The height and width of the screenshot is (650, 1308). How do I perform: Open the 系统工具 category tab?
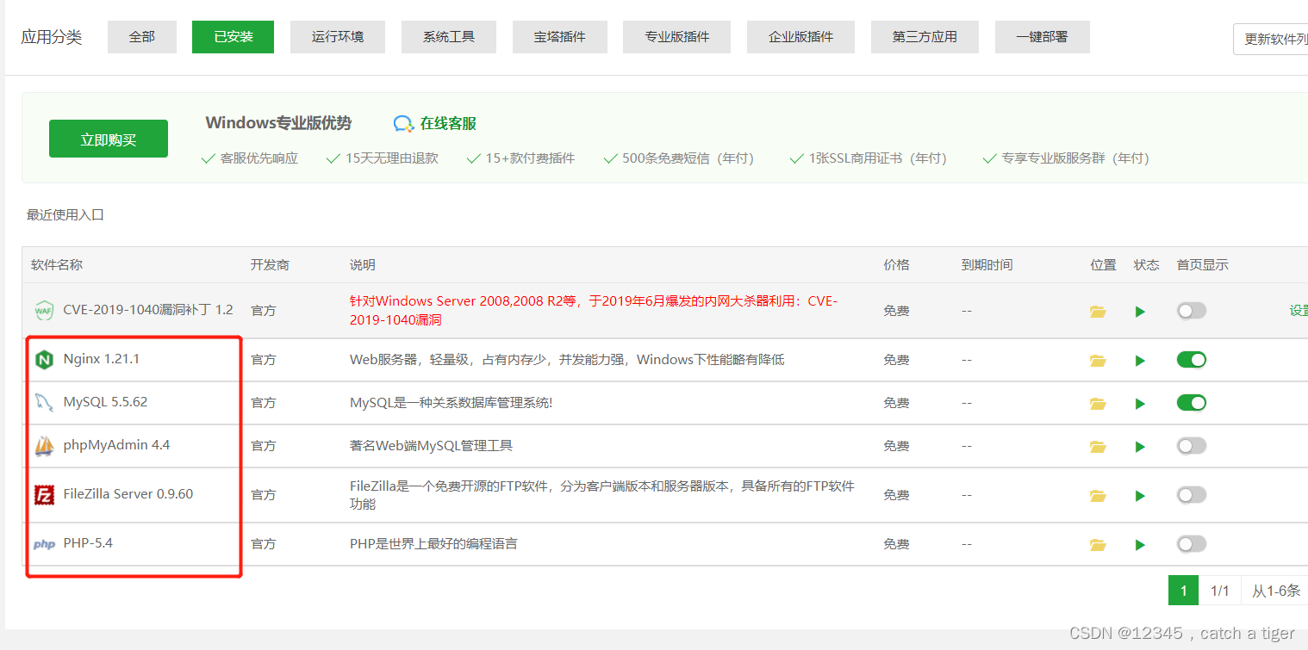coord(449,37)
